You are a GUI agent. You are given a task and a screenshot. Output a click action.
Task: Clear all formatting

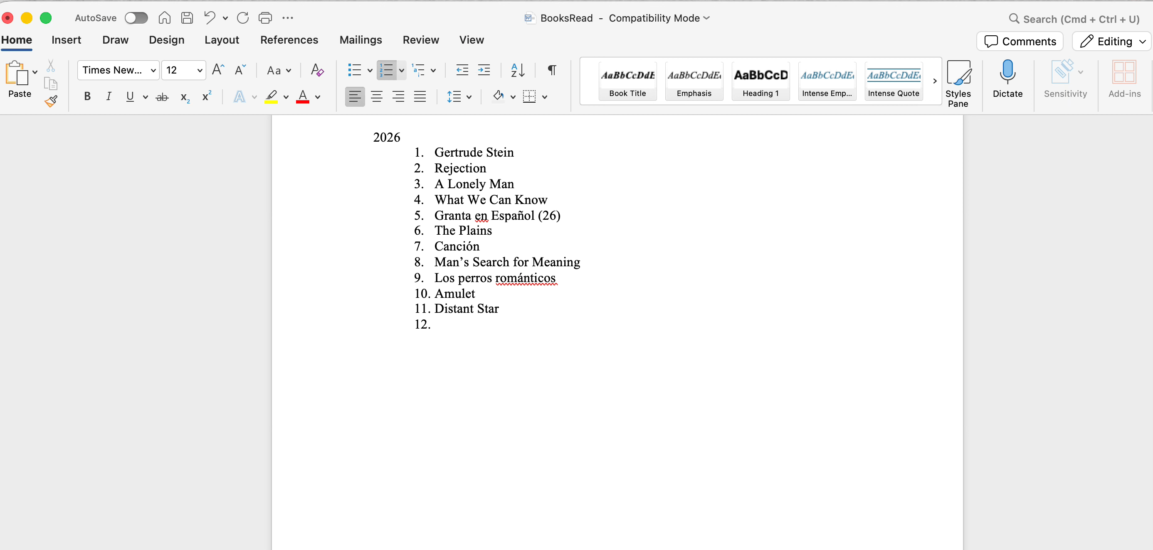tap(317, 70)
